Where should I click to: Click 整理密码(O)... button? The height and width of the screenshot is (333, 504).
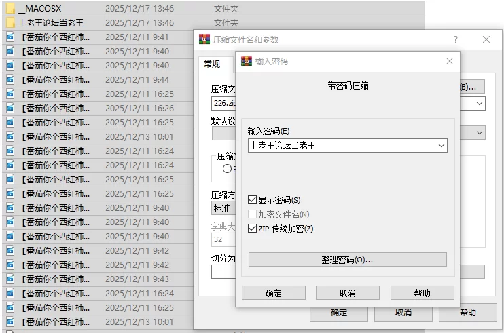(x=348, y=260)
